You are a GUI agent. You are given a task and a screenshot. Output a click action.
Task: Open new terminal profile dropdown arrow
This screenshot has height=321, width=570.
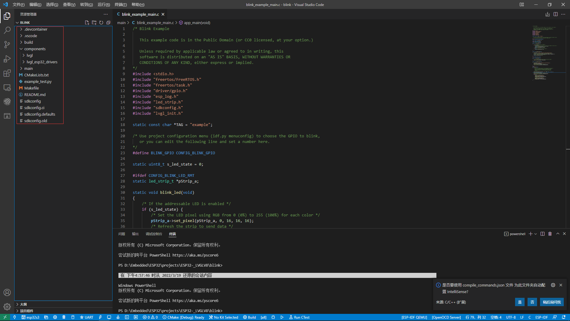coord(536,234)
